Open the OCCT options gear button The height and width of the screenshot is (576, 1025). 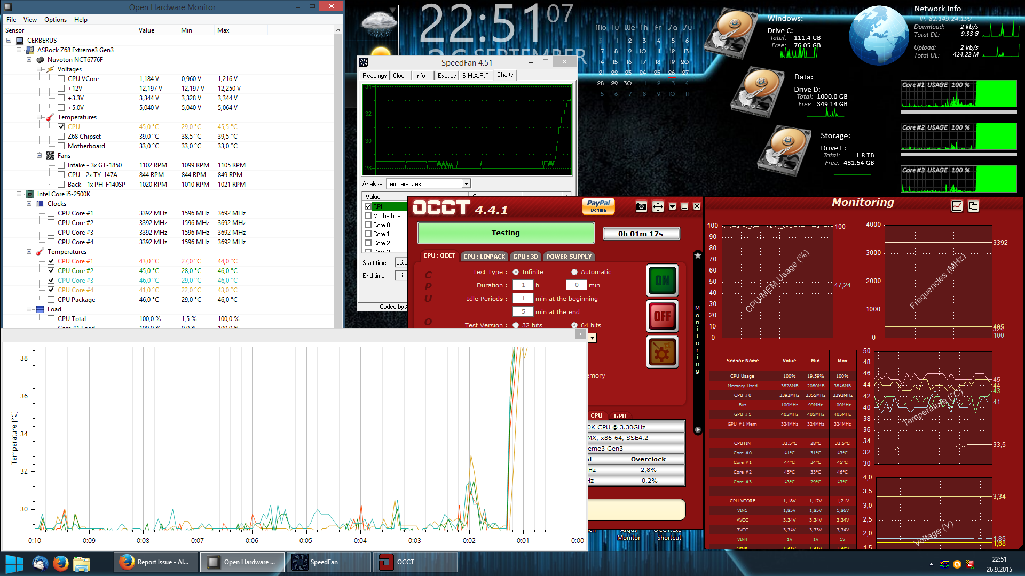662,352
